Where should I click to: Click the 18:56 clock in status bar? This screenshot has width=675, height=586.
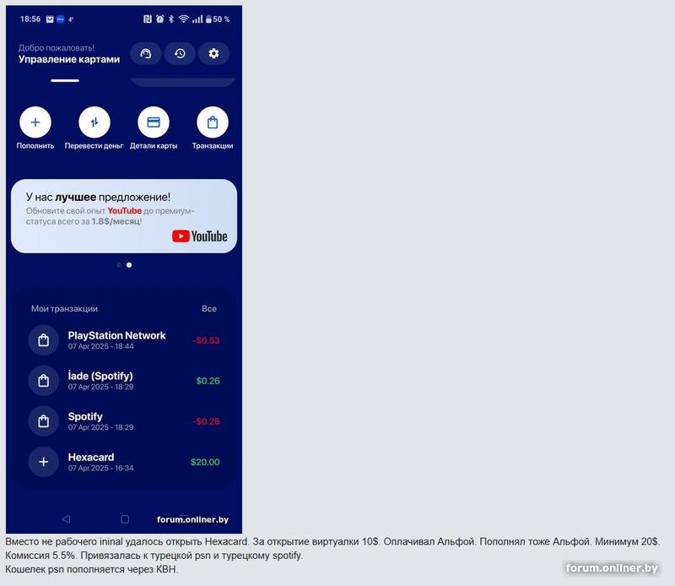30,19
